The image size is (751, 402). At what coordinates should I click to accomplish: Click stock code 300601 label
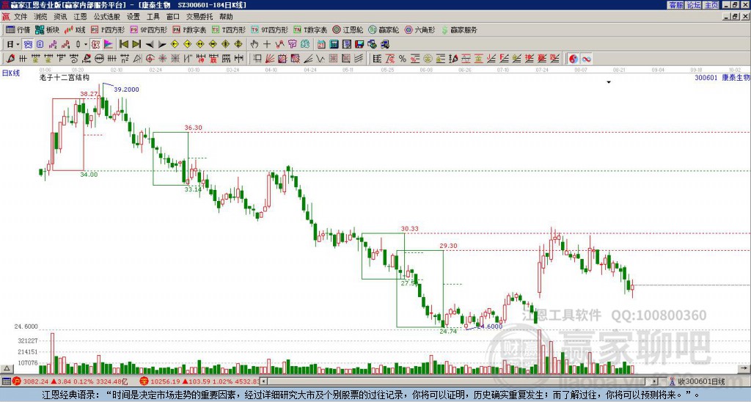[706, 77]
